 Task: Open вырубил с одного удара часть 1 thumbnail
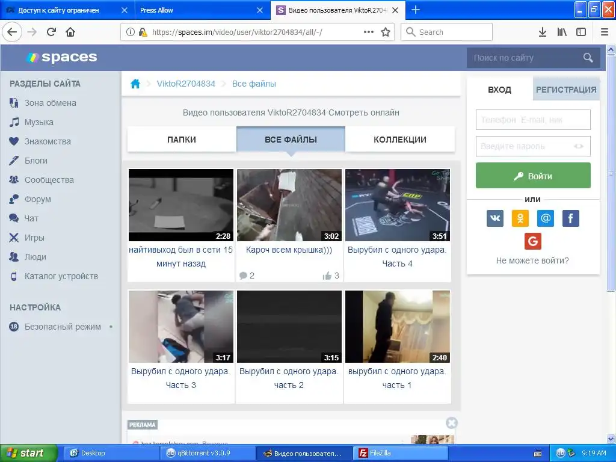(398, 327)
